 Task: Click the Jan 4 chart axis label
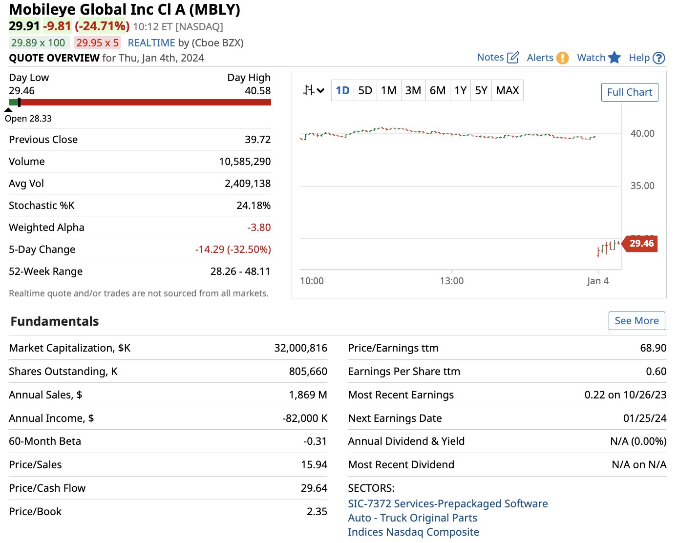pos(598,281)
